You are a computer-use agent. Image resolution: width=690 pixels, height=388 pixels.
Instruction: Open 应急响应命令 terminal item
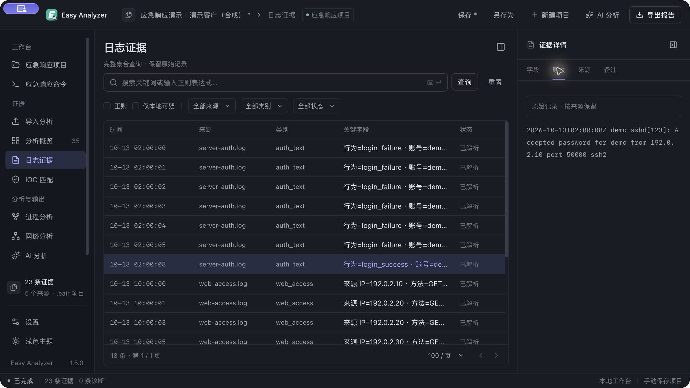pyautogui.click(x=45, y=84)
